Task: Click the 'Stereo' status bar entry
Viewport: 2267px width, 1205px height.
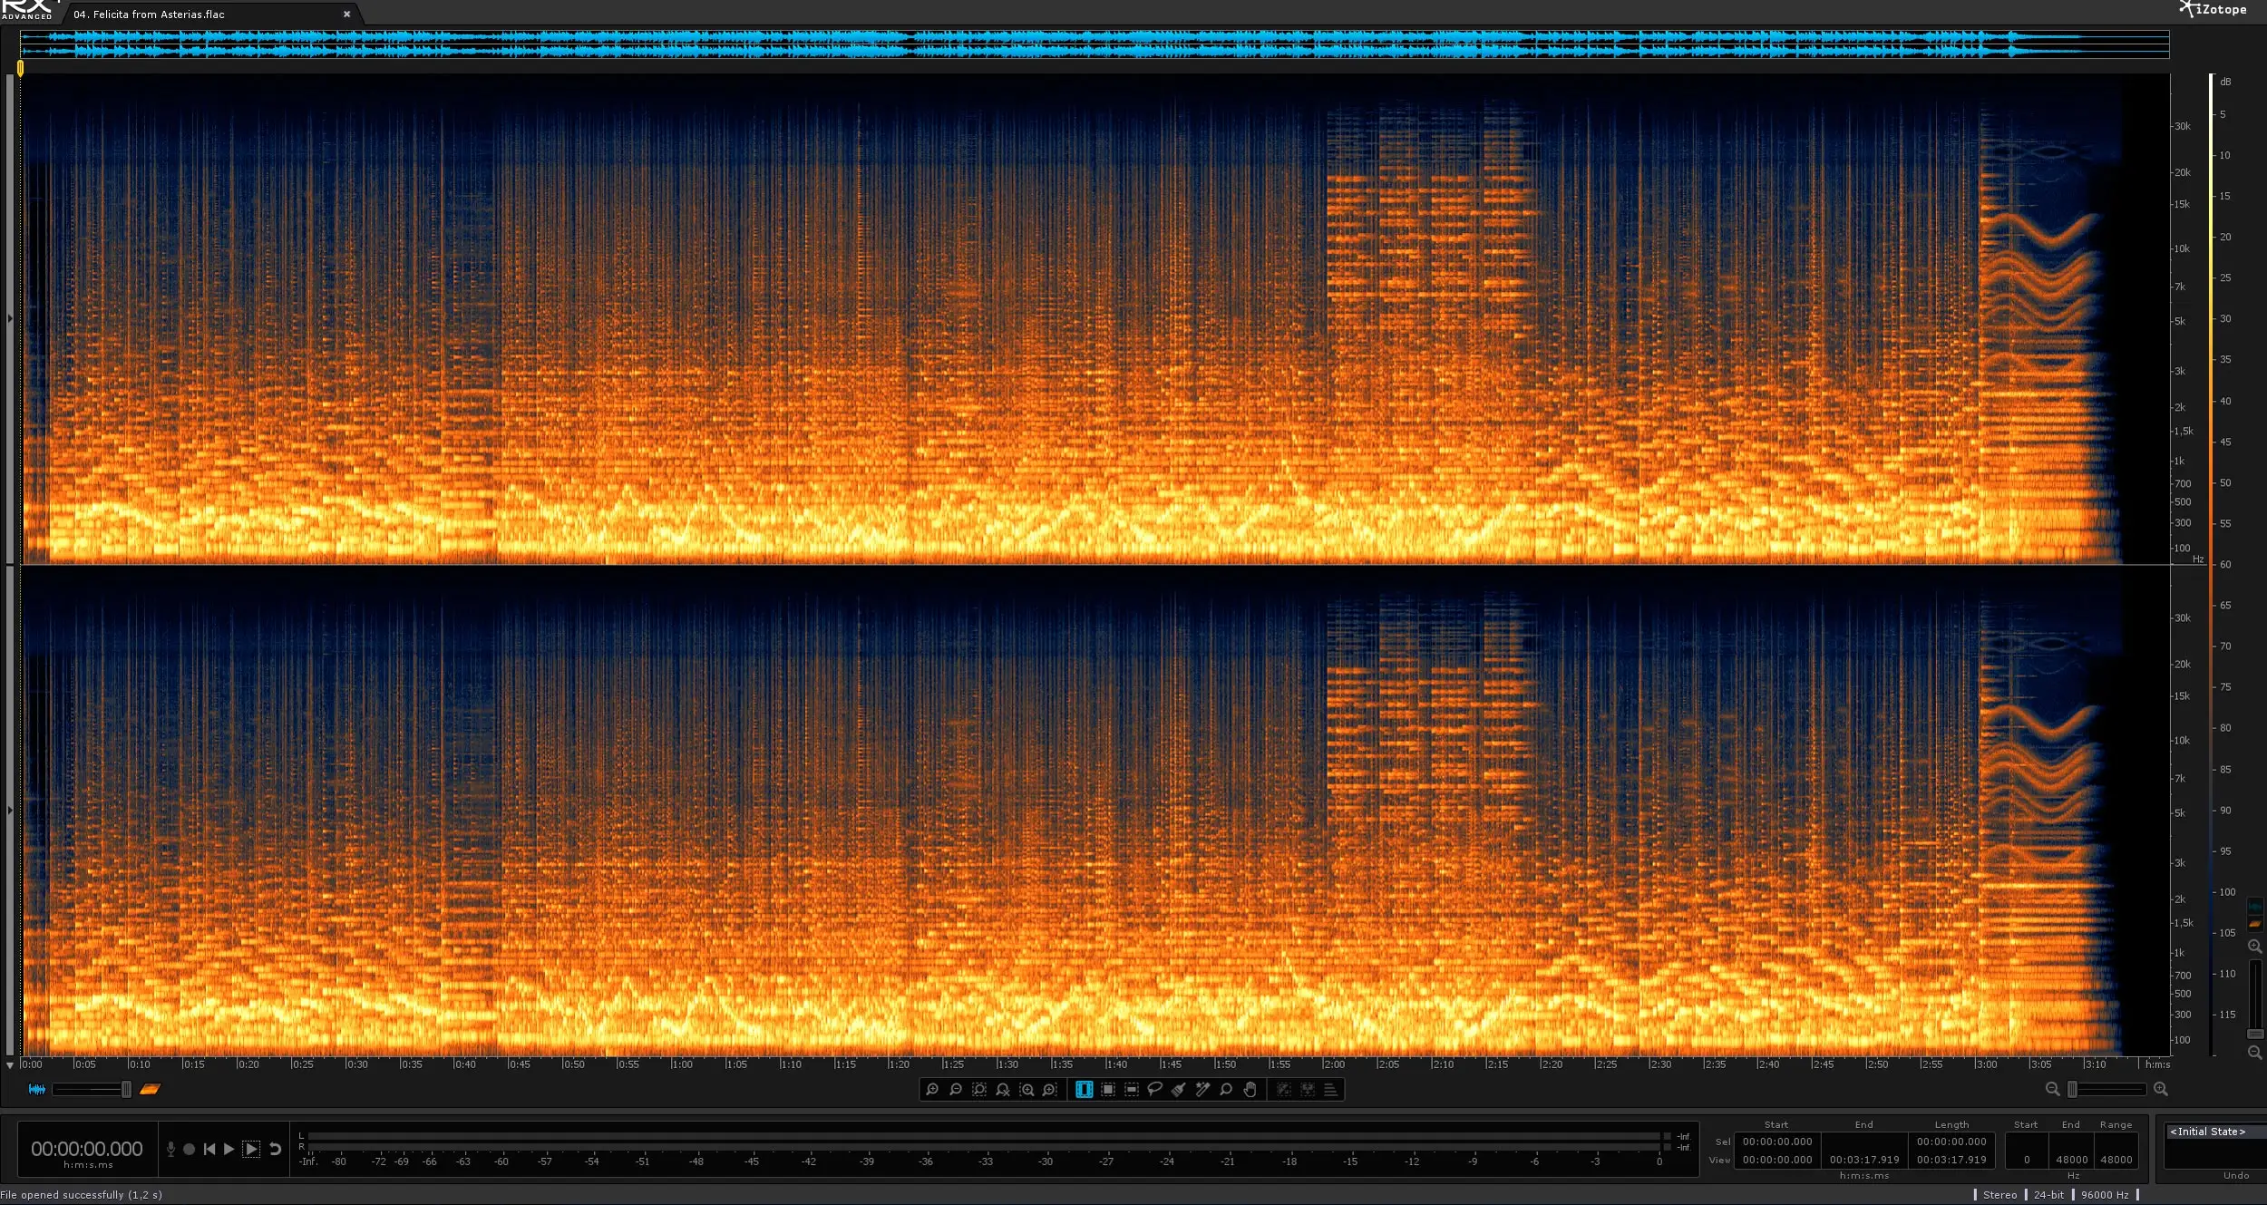Action: 1999,1195
